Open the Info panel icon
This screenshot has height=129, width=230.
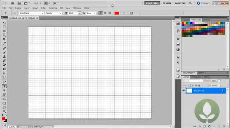click(178, 49)
